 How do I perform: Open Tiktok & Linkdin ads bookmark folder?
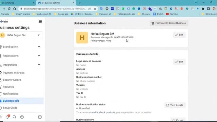[x=124, y=14]
